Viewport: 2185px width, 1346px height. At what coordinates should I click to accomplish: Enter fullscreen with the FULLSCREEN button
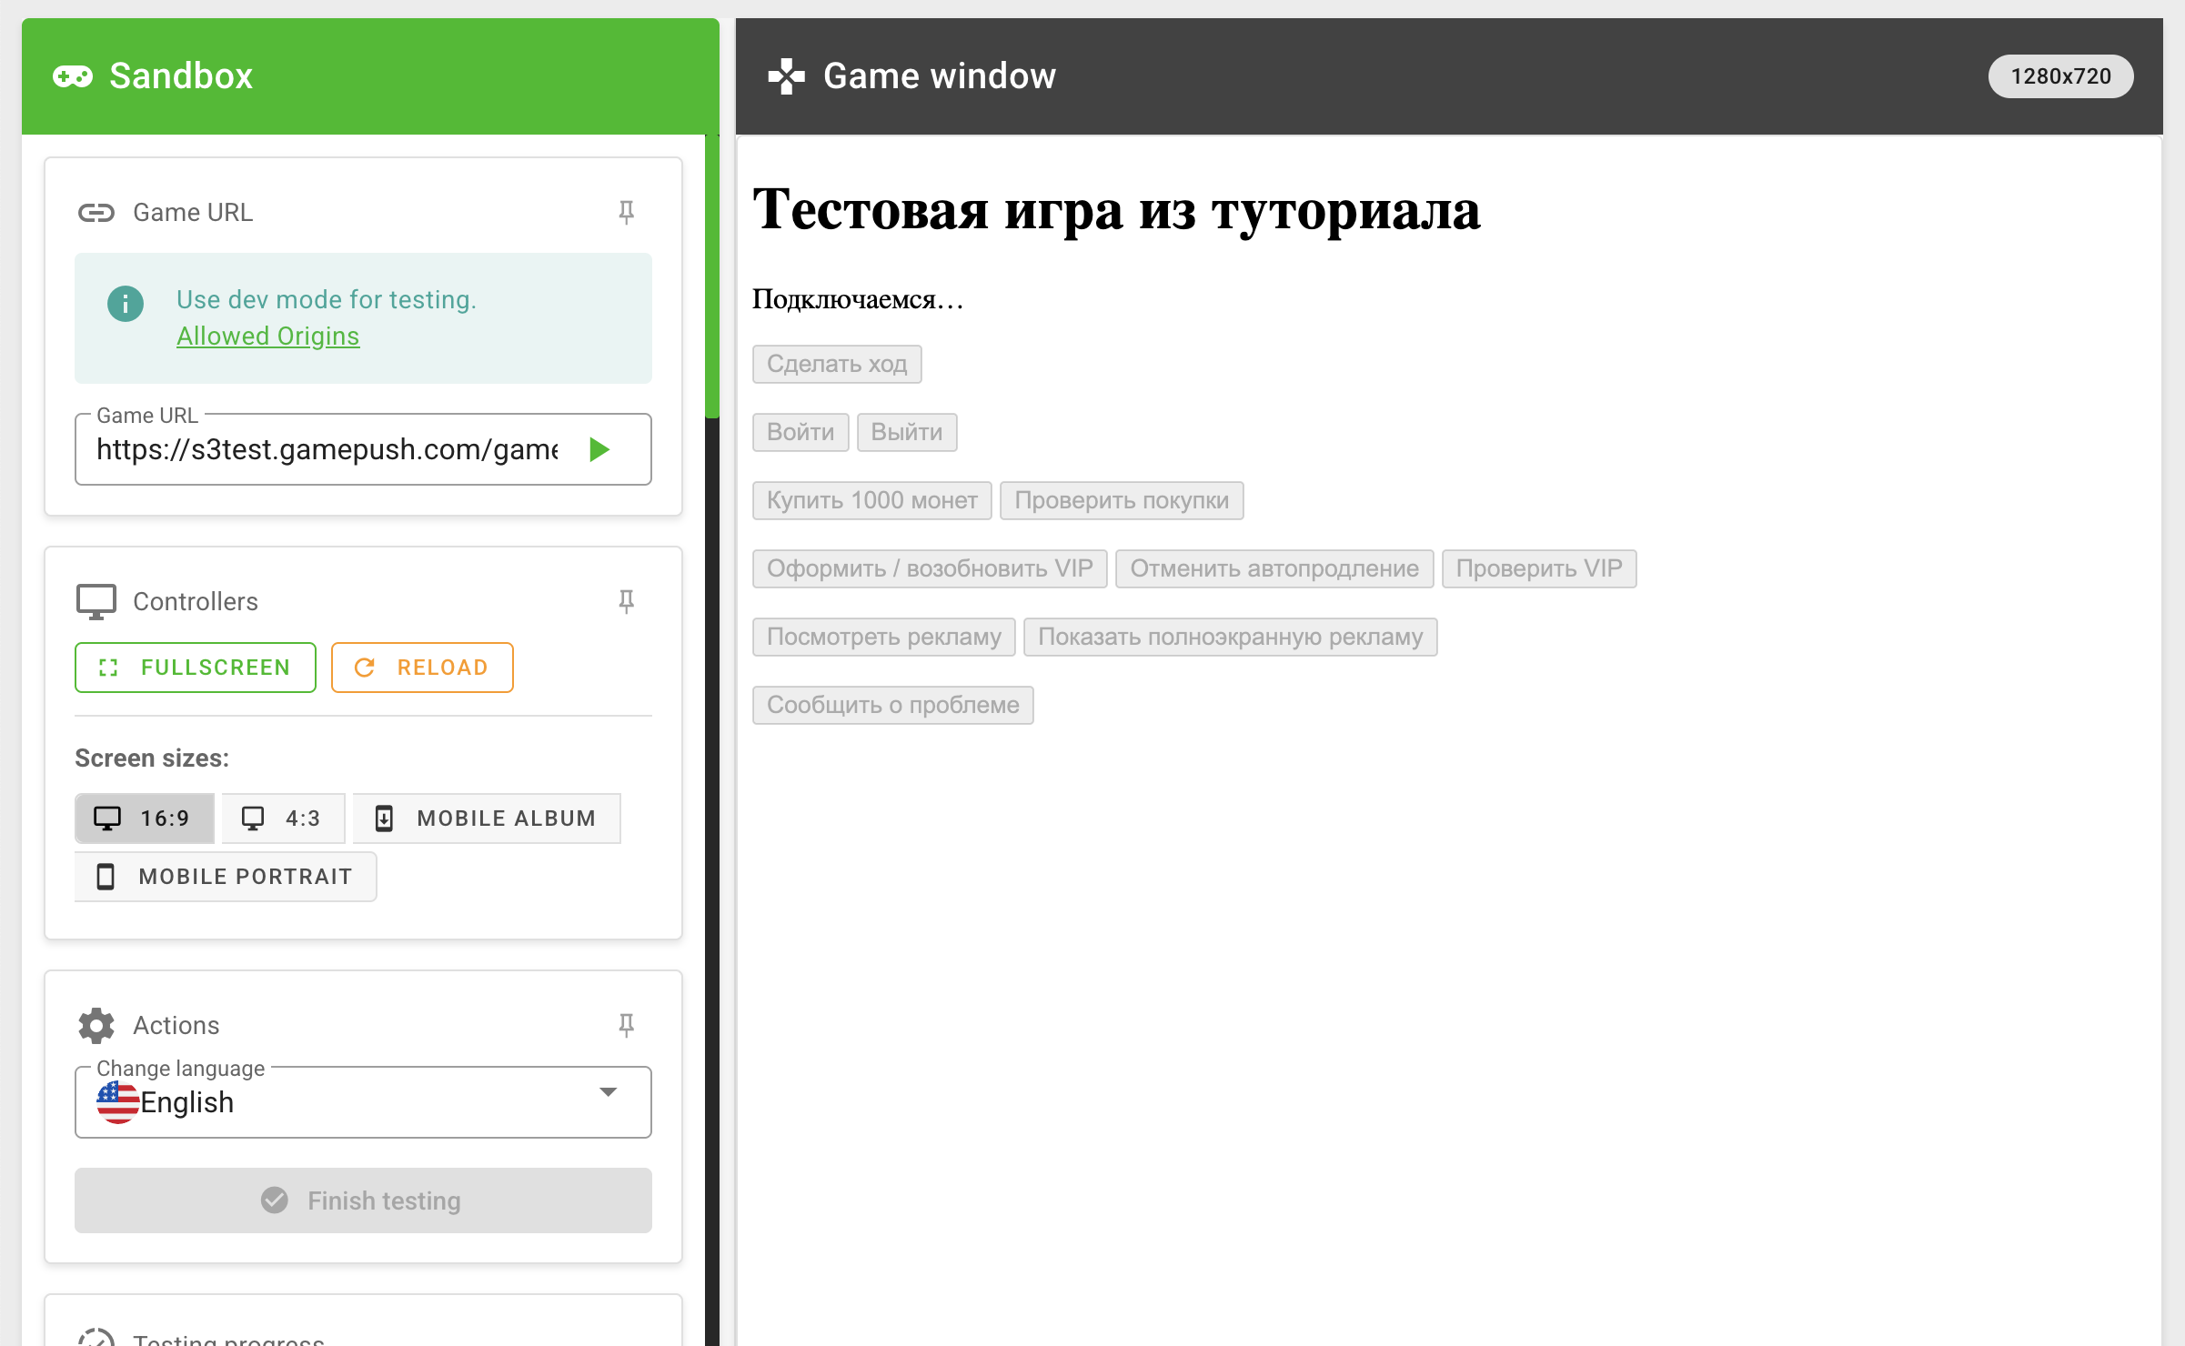click(196, 668)
